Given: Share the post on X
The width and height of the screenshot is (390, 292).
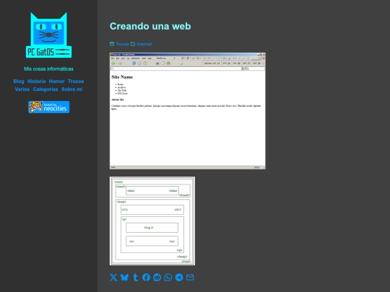Looking at the screenshot, I should 113,277.
